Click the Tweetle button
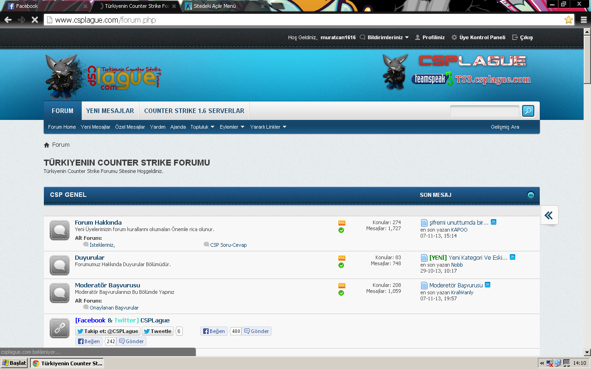The width and height of the screenshot is (591, 369). point(157,331)
